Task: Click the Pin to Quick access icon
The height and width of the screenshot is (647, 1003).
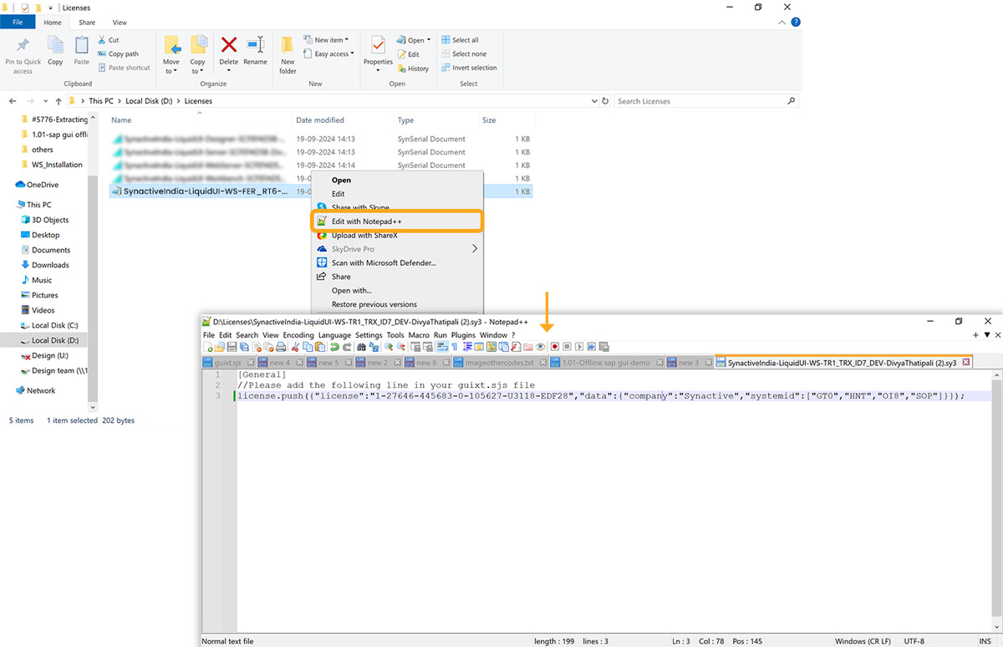Action: click(23, 46)
